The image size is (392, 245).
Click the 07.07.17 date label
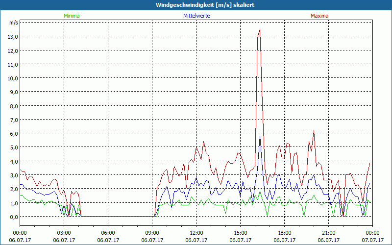372,240
